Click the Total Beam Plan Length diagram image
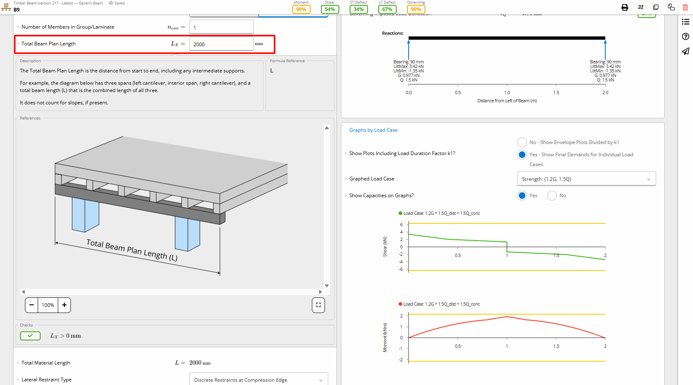Image resolution: width=693 pixels, height=385 pixels. point(172,206)
